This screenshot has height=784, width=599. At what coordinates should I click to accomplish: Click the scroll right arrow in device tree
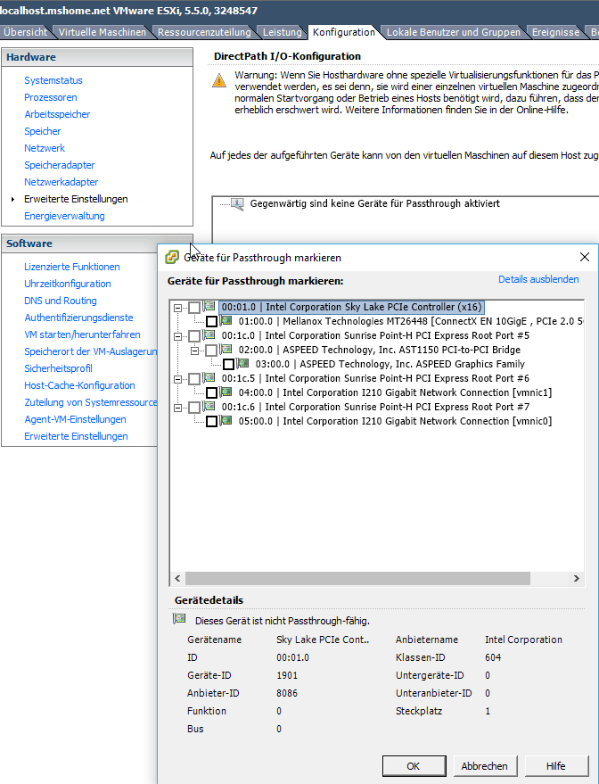pos(576,578)
